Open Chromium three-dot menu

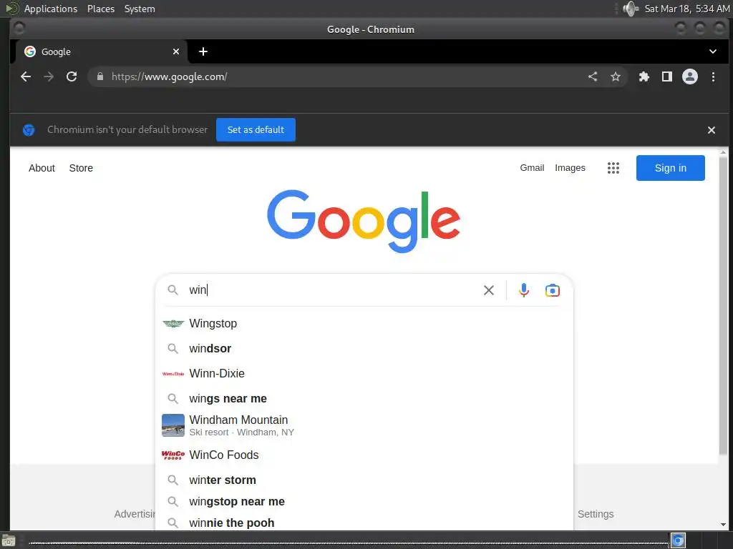pos(713,76)
